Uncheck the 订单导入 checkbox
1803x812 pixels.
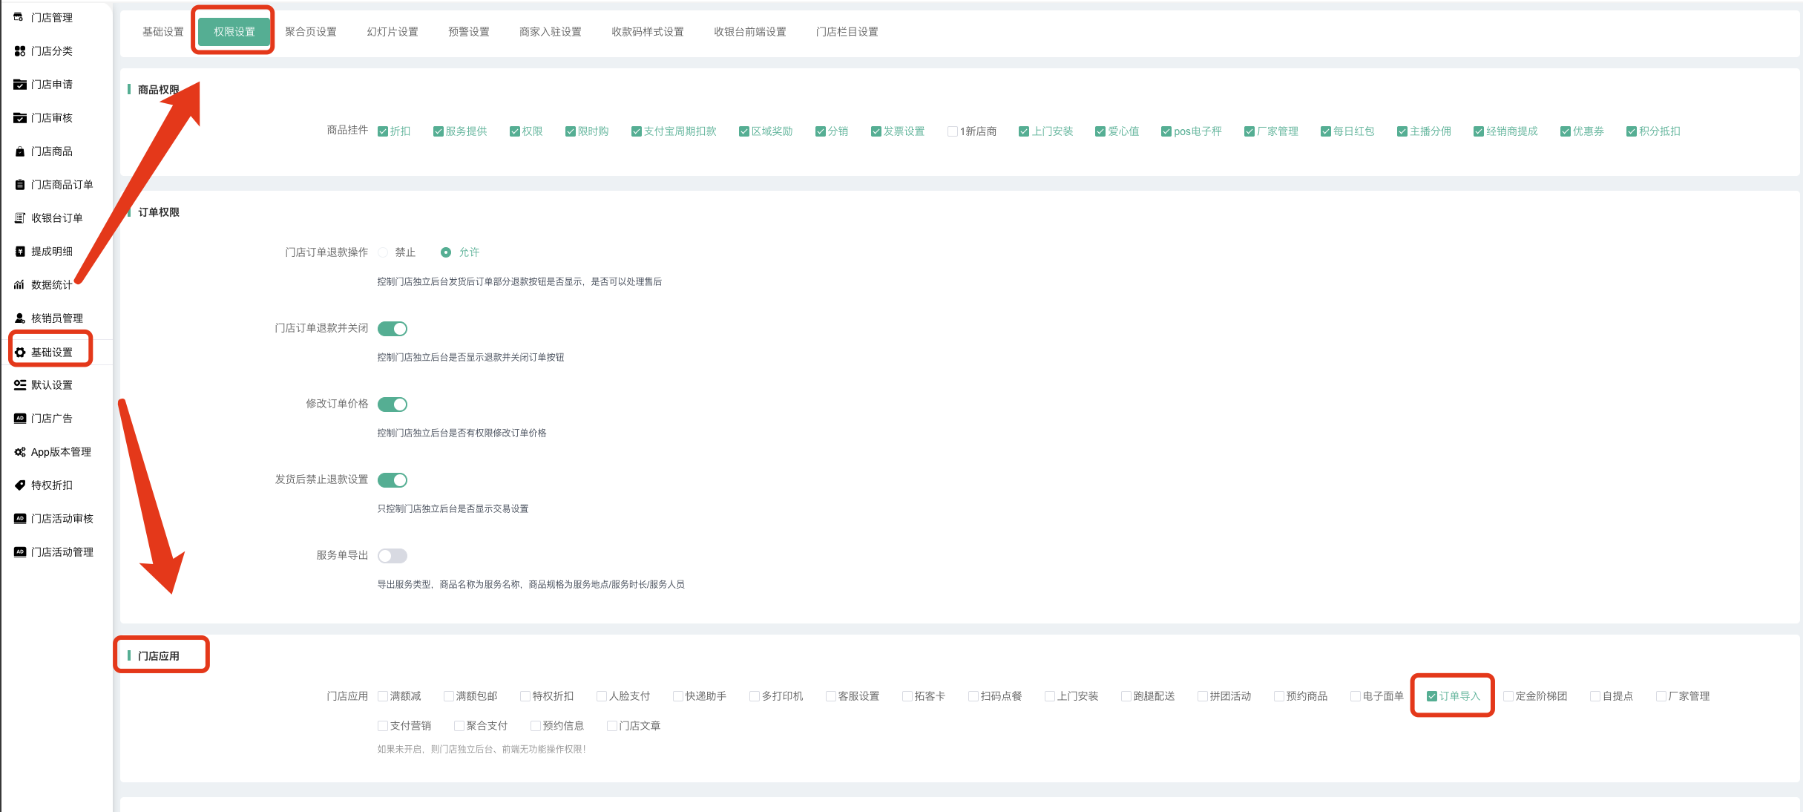click(1431, 696)
